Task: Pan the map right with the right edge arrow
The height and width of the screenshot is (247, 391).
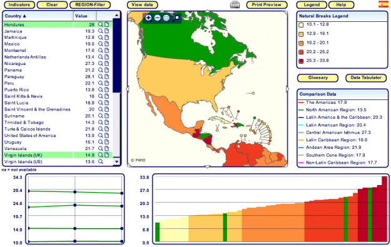Action: 287,89
